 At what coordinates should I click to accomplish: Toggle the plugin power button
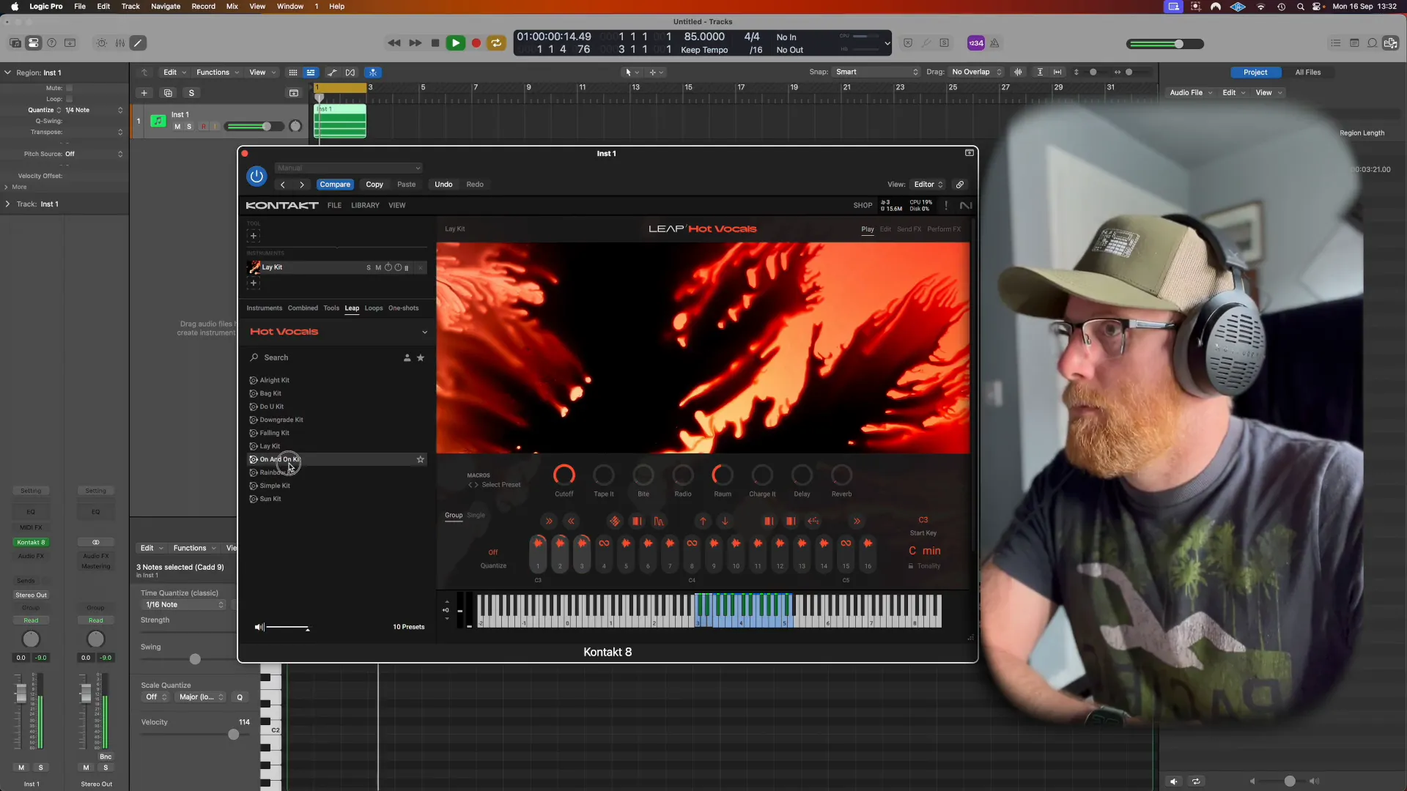(256, 176)
